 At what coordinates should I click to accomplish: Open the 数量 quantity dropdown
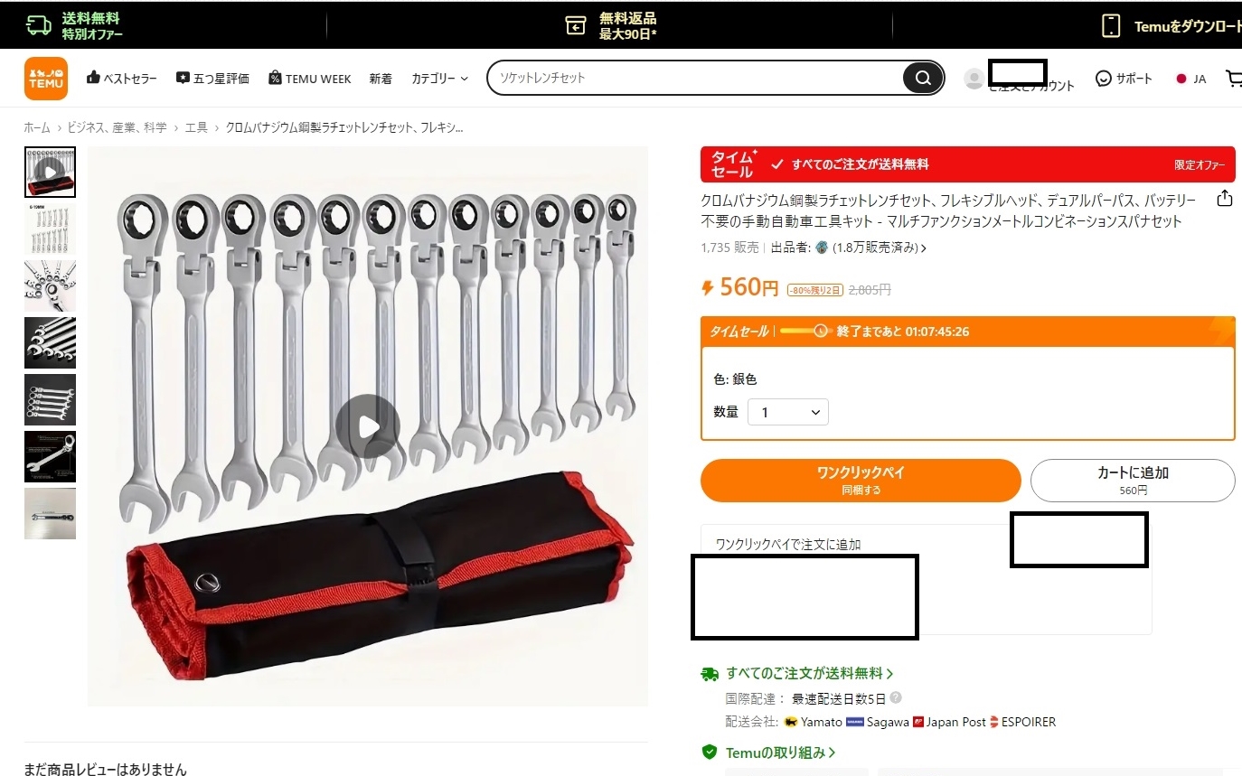click(788, 412)
